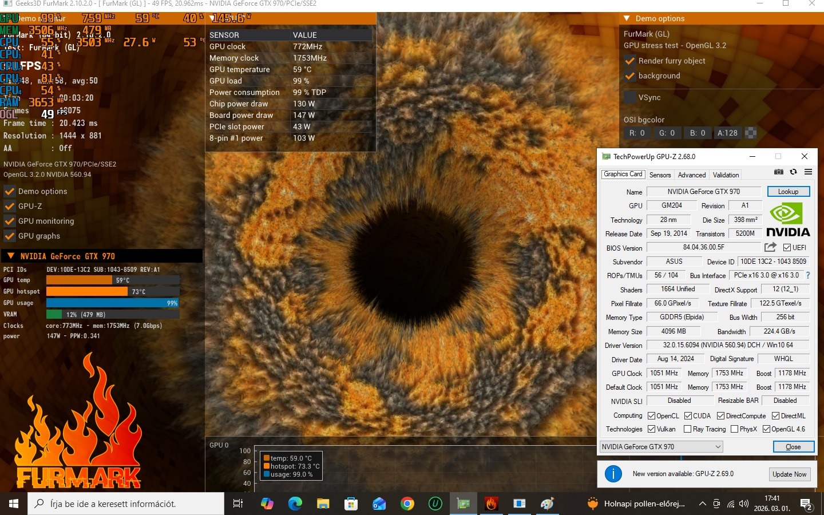Click the Windows taskbar search box
The height and width of the screenshot is (515, 824).
tap(126, 504)
